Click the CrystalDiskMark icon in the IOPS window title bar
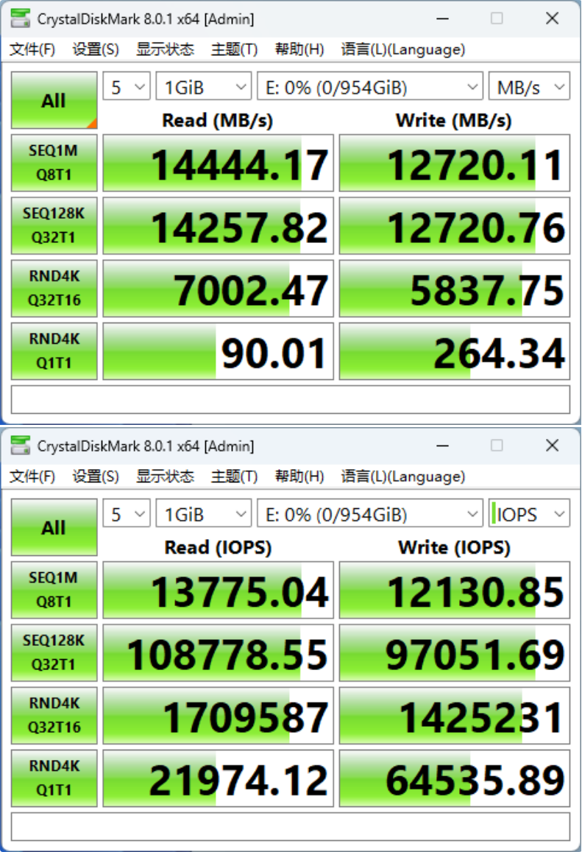Viewport: 582px width, 852px height. click(x=21, y=446)
